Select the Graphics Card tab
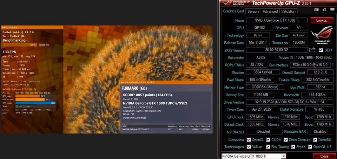The width and height of the screenshot is (337, 159). pyautogui.click(x=233, y=11)
